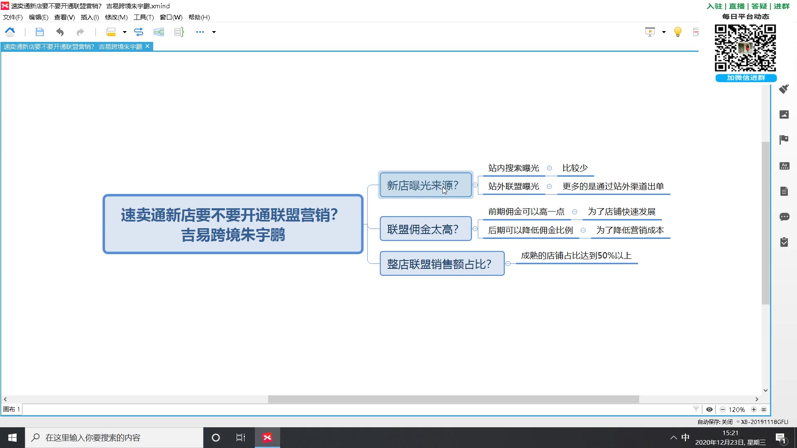Click the filter funnel icon in the status bar
The width and height of the screenshot is (797, 448).
click(696, 409)
